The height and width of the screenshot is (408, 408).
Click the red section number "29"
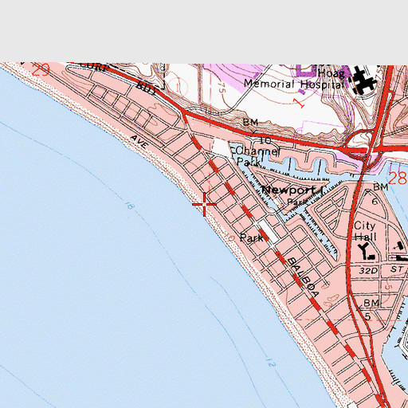pos(41,69)
